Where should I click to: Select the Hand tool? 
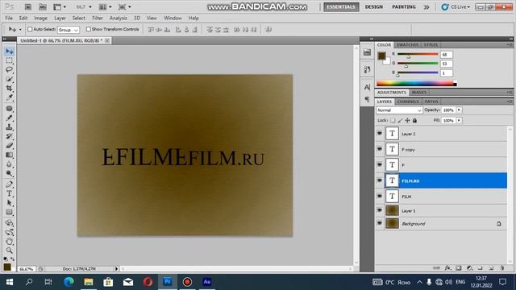click(x=9, y=242)
